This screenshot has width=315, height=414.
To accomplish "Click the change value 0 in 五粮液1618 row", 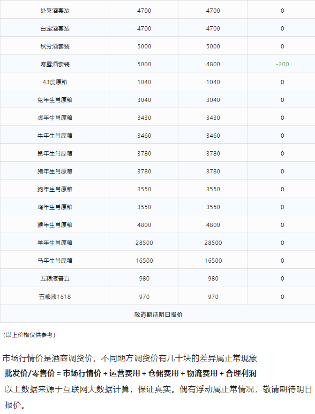I will point(282,297).
